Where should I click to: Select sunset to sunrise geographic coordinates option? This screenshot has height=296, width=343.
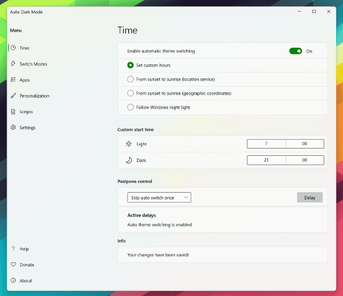(131, 93)
